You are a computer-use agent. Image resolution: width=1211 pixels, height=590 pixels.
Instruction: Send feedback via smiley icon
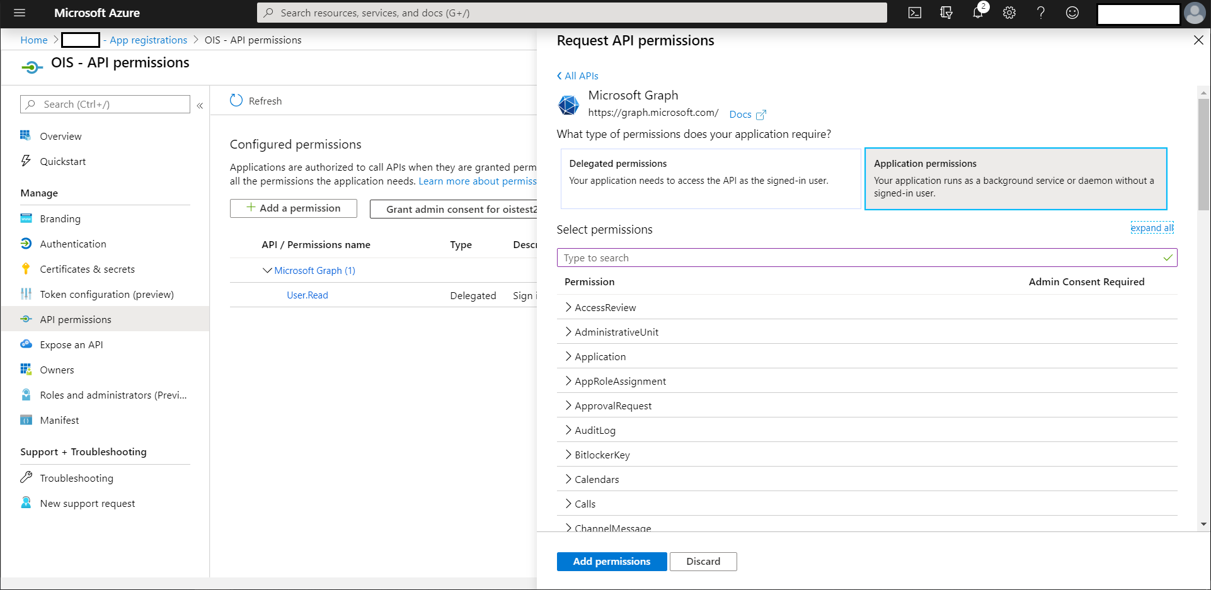1072,13
